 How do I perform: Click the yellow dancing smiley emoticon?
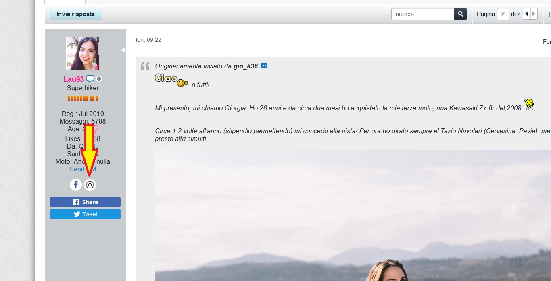[x=529, y=104]
